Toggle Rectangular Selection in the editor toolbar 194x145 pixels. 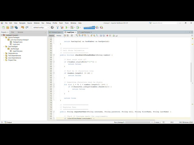(88, 36)
